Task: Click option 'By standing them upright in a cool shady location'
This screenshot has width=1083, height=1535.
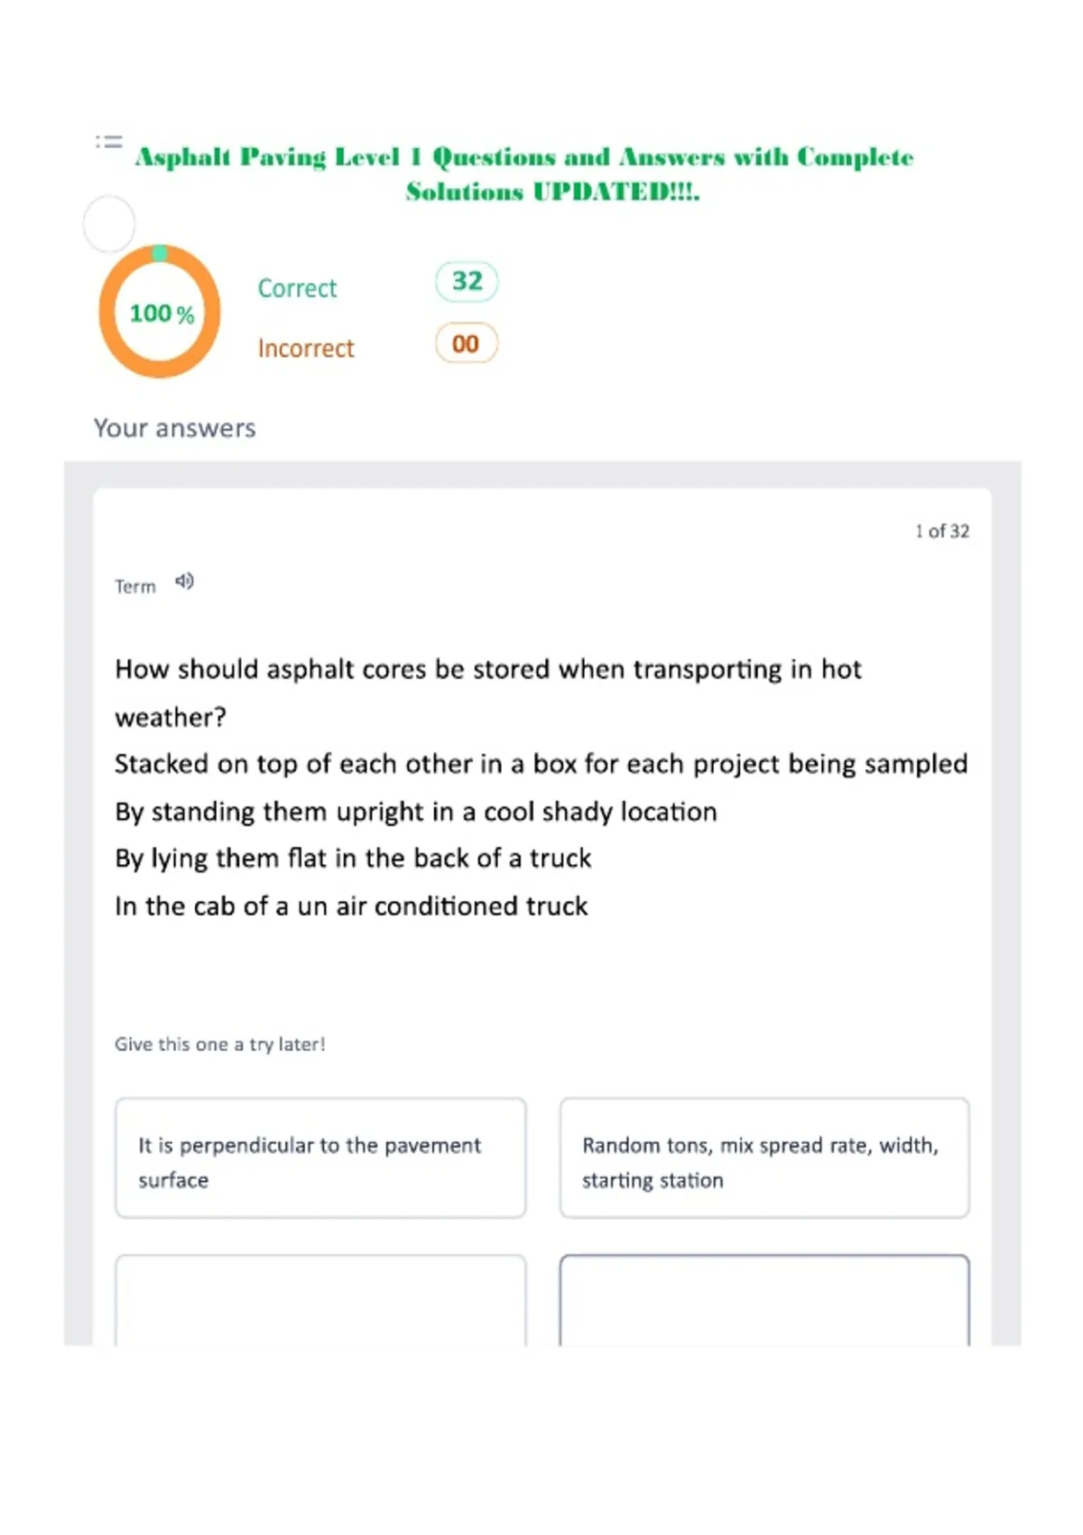Action: [416, 812]
